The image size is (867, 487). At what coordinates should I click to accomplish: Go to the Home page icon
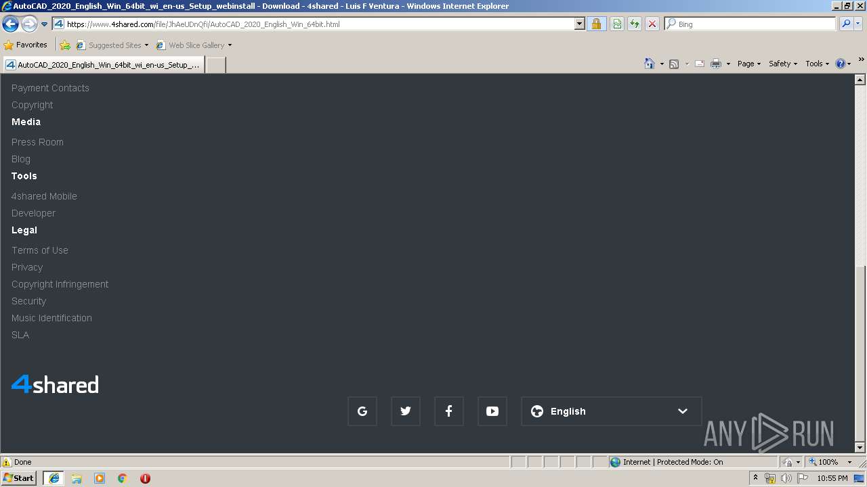click(650, 64)
